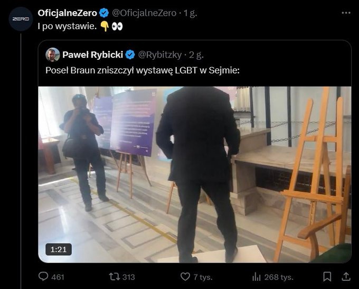Open Paweł Rybicki's small profile picture
The width and height of the screenshot is (359, 289).
53,54
